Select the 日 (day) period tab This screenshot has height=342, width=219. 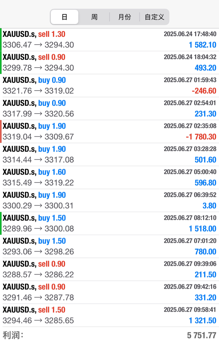[x=64, y=17]
